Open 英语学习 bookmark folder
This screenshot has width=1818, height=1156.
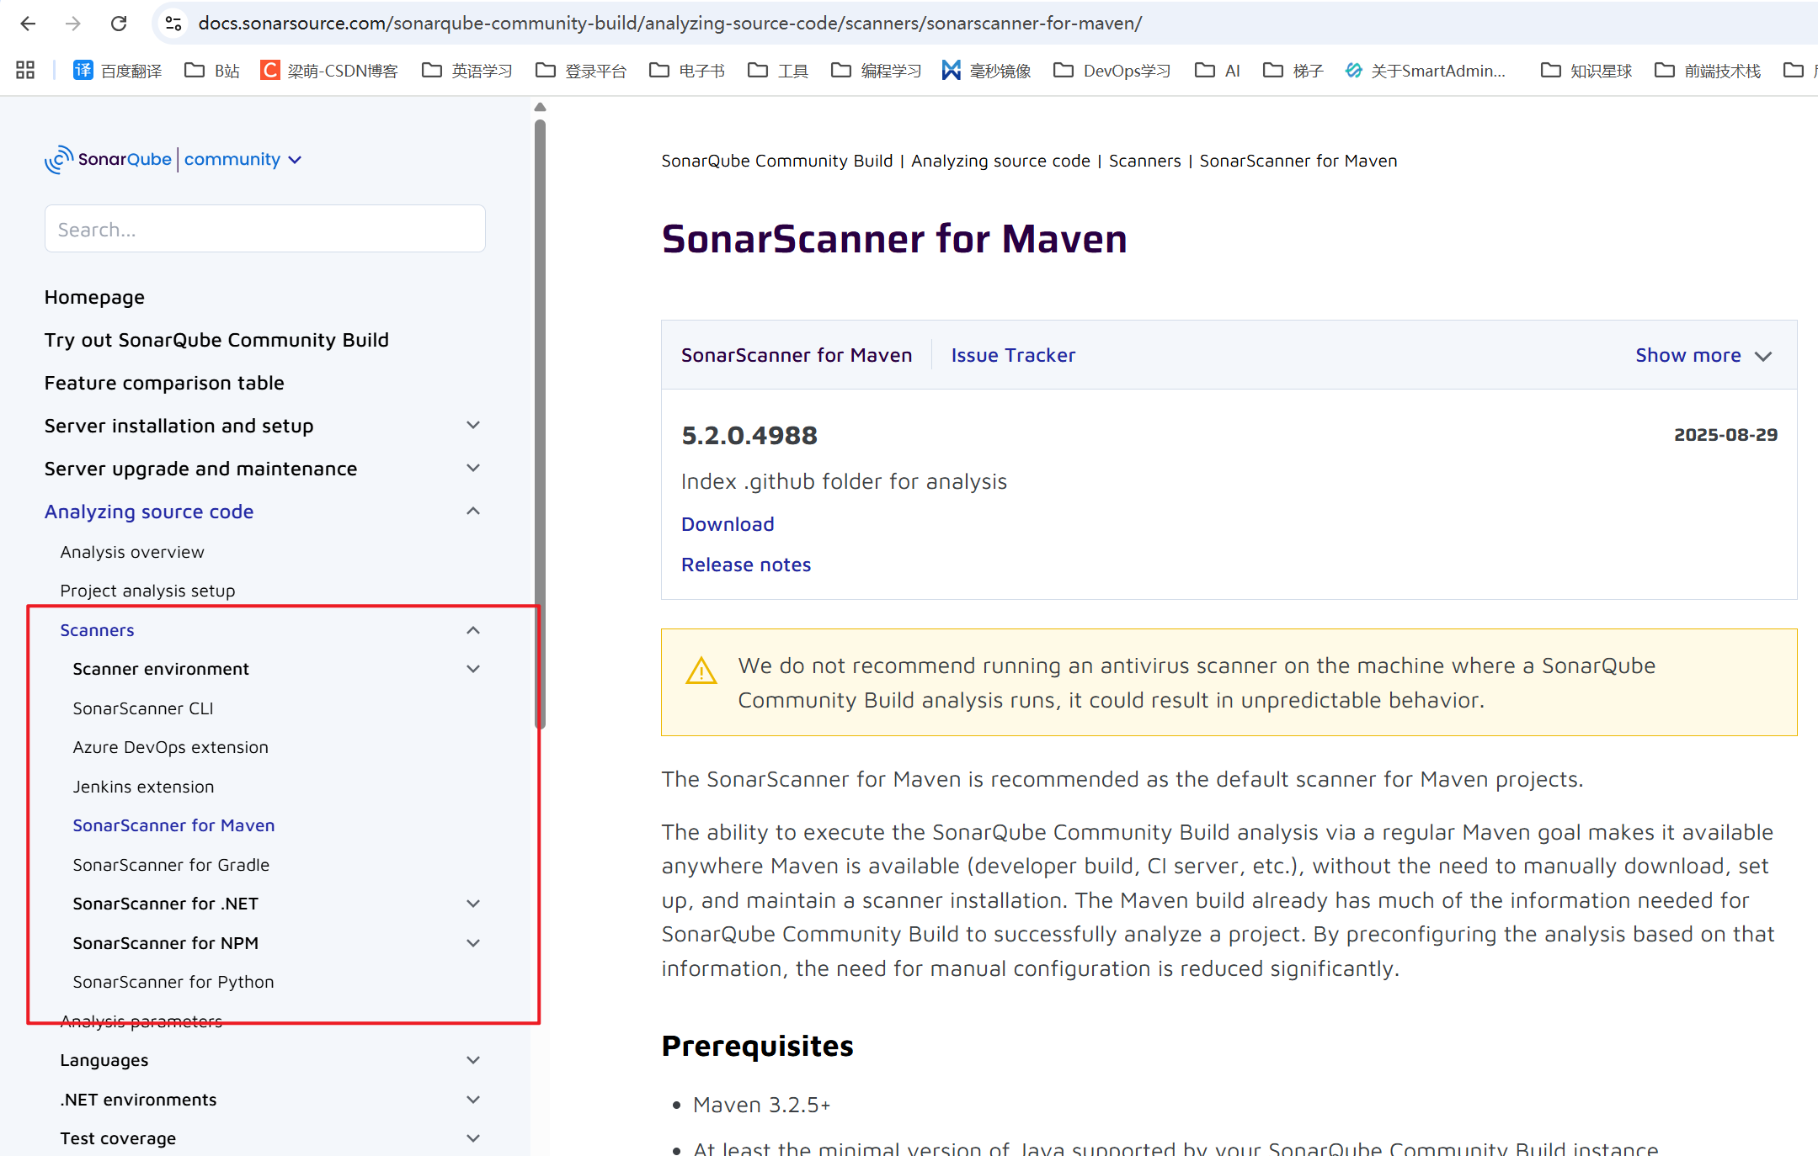[x=467, y=71]
